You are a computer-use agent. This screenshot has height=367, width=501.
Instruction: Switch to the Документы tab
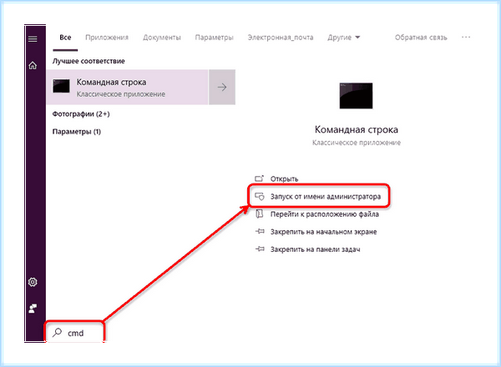click(x=162, y=38)
